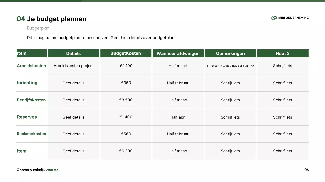Select the 'Noot 2' column header
The width and height of the screenshot is (325, 182).
(x=283, y=53)
